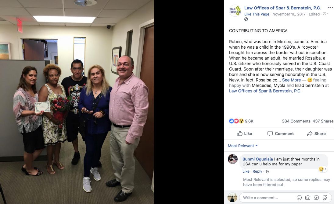This screenshot has height=204, width=334.
Task: View edit history clock icon
Action: (x=325, y=14)
